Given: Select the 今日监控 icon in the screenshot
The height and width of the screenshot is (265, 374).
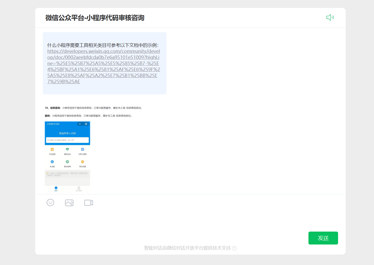Looking at the screenshot, I should point(52,150).
